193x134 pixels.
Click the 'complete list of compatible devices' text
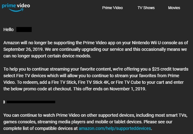[x=40, y=129]
